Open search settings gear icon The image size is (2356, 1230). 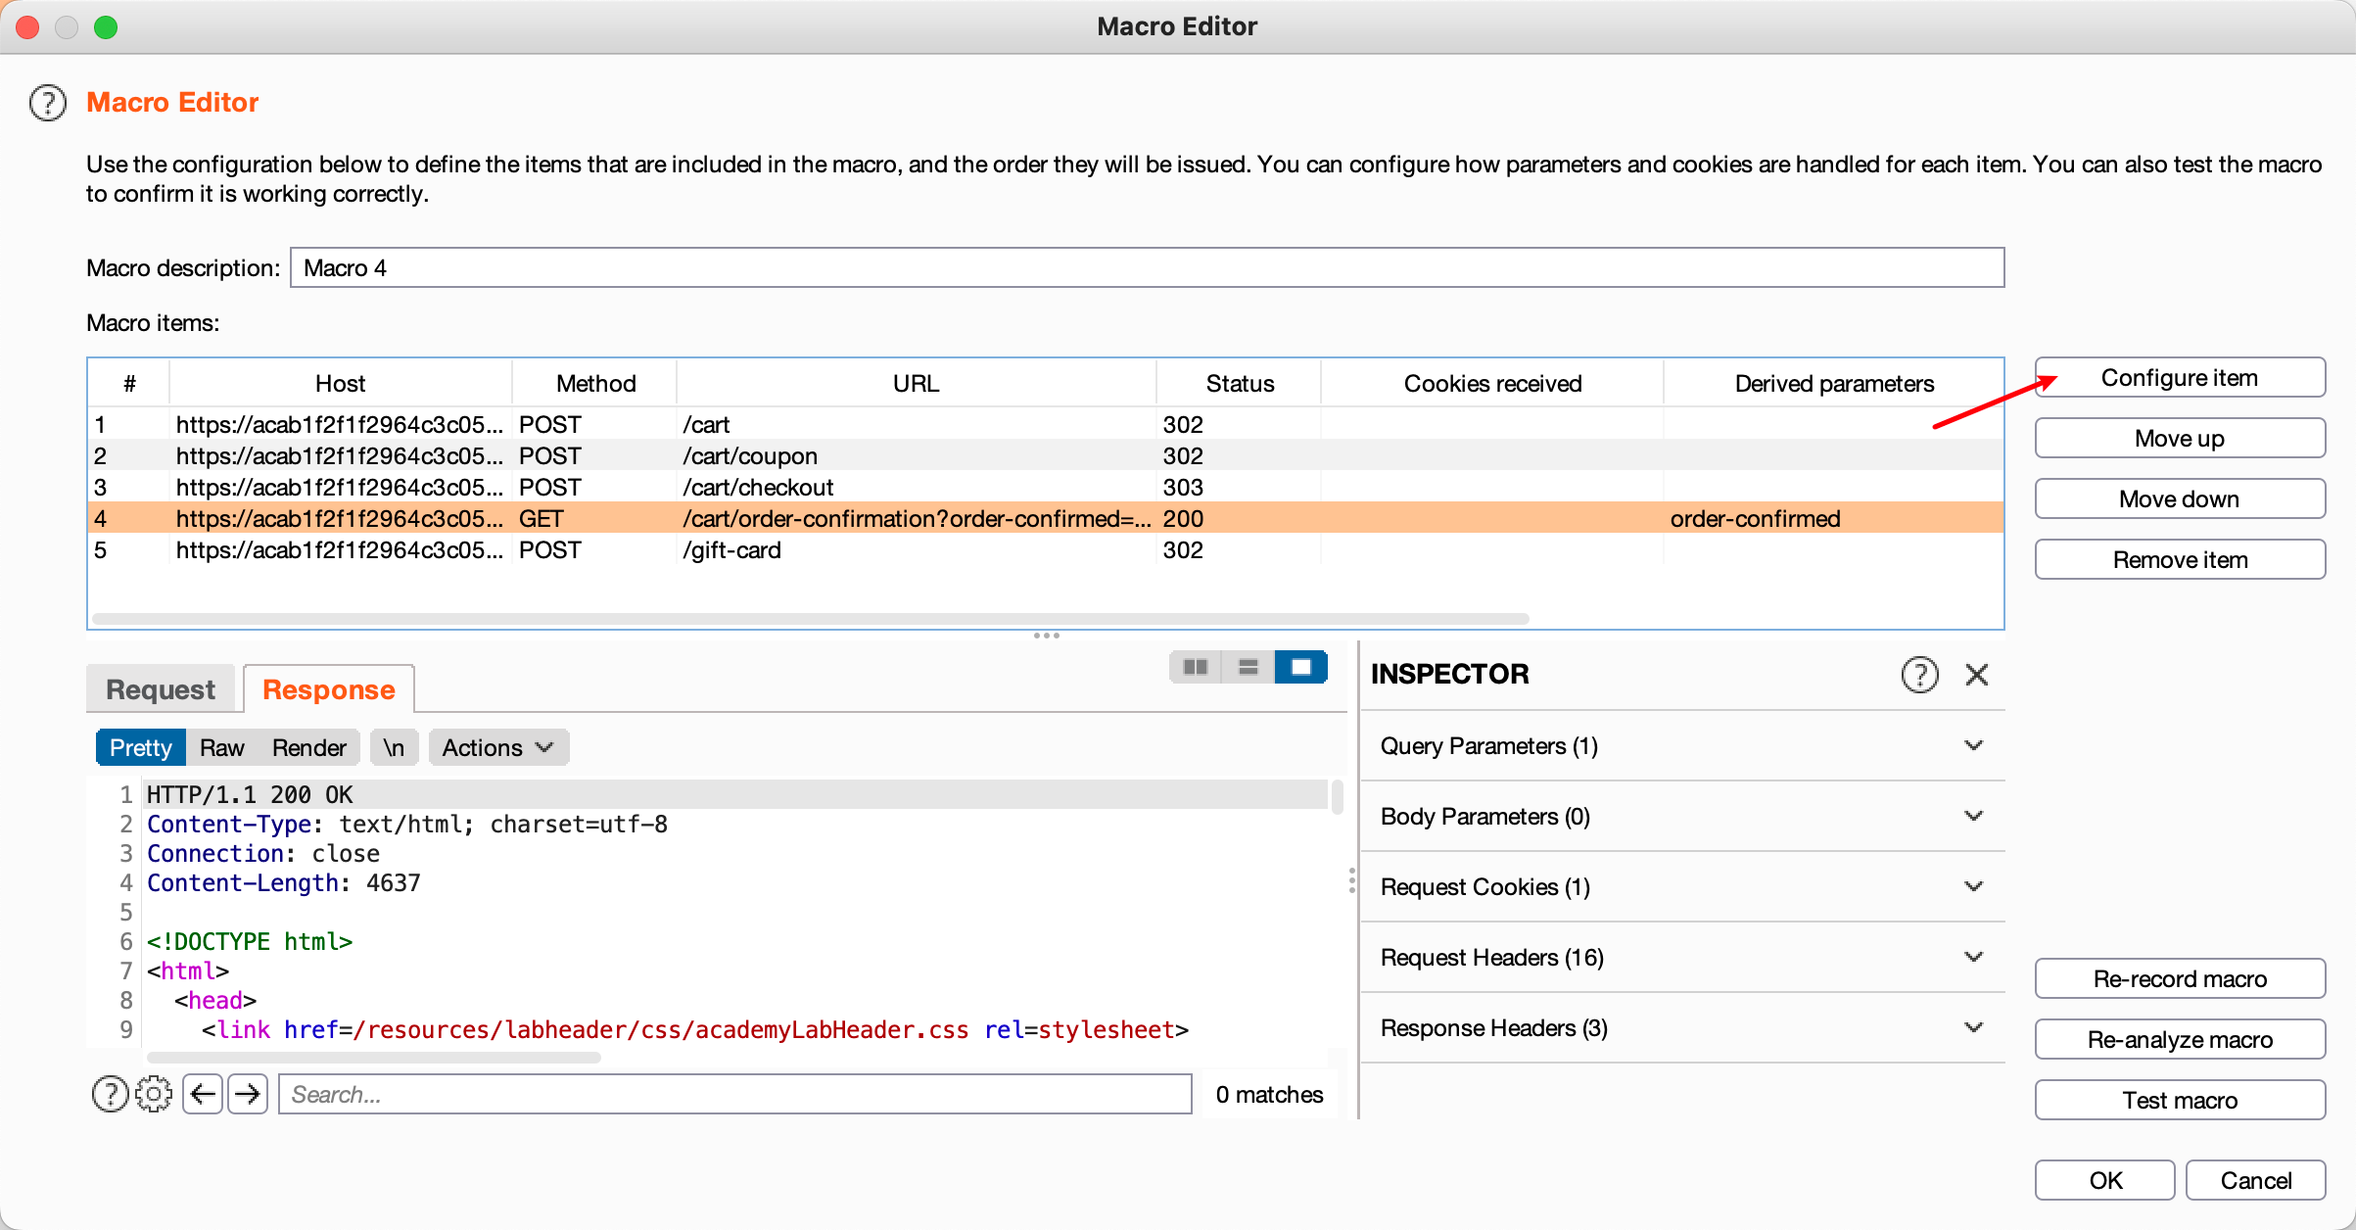(x=154, y=1094)
